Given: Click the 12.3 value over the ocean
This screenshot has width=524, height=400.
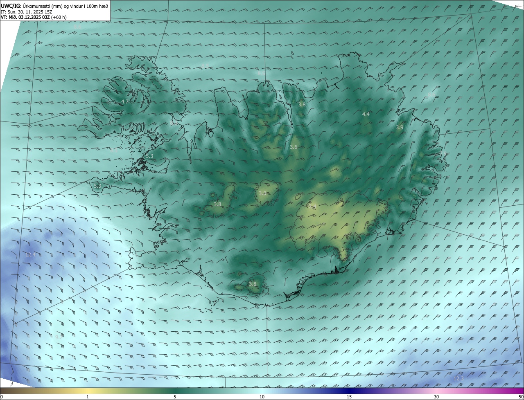Looking at the screenshot, I should [x=458, y=379].
